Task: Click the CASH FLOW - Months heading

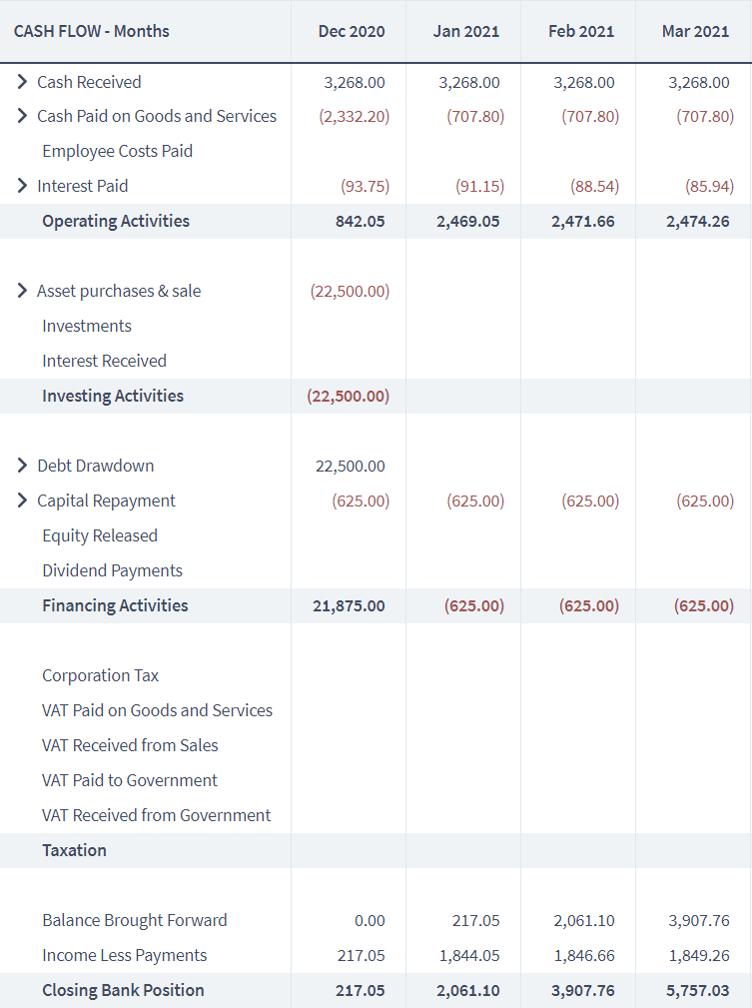Action: pyautogui.click(x=91, y=32)
